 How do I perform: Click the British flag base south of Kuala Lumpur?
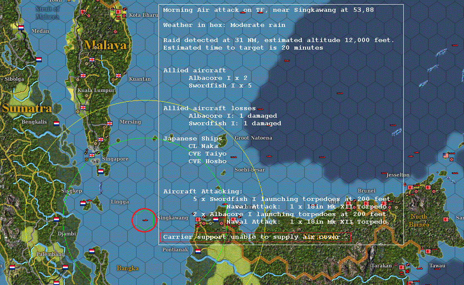point(83,107)
